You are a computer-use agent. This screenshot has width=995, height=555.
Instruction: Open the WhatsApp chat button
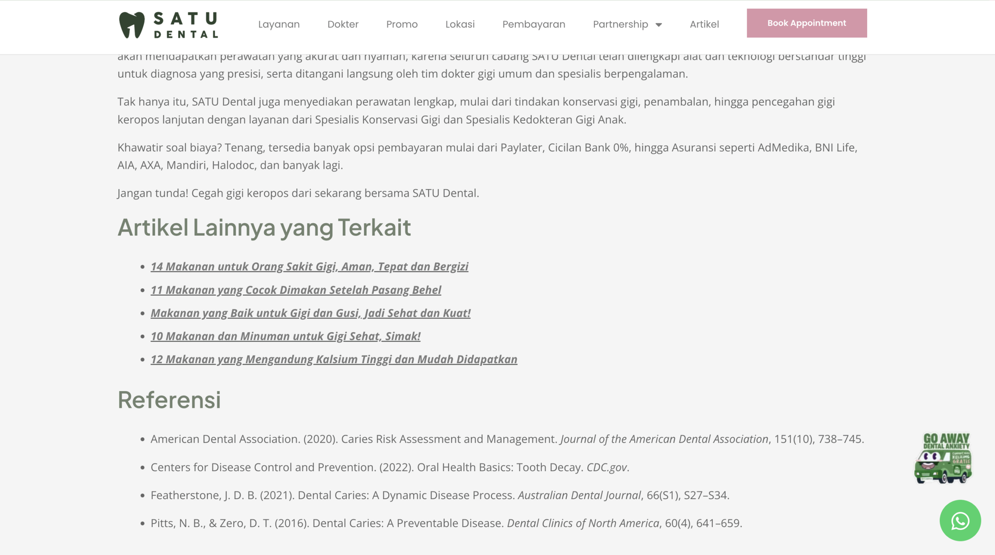[960, 520]
